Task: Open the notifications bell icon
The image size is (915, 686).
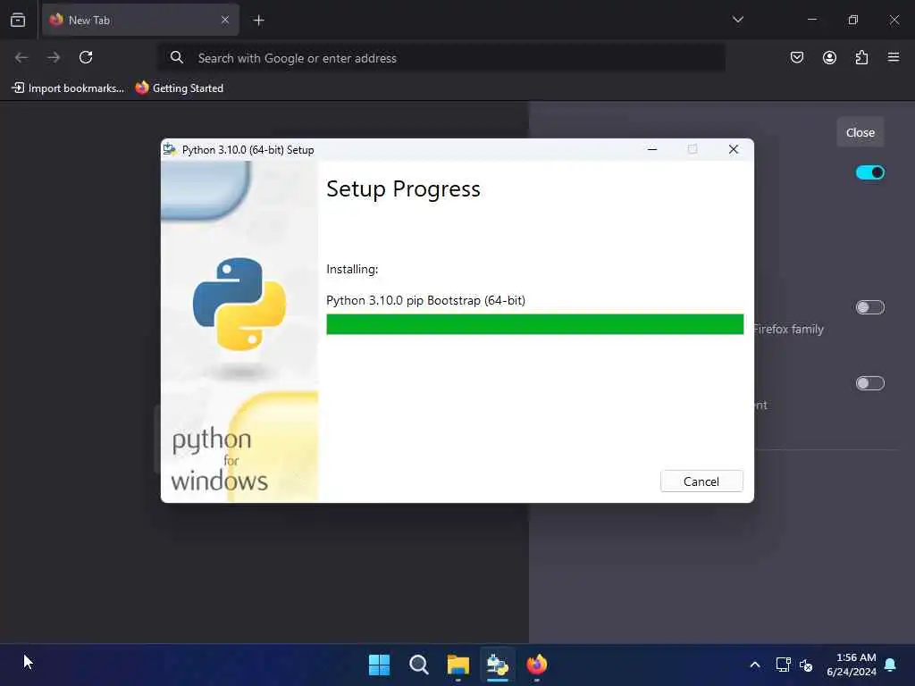Action: pyautogui.click(x=891, y=665)
